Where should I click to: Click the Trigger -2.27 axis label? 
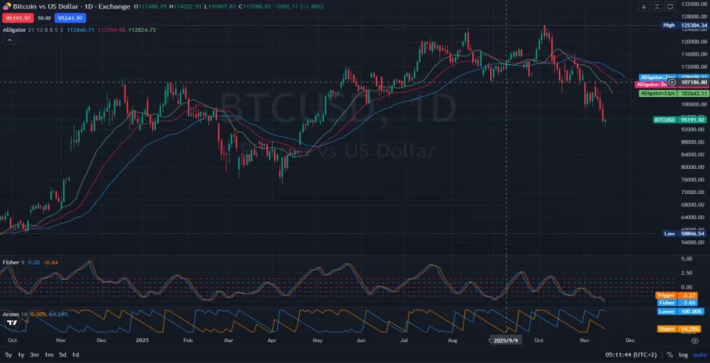(x=677, y=295)
